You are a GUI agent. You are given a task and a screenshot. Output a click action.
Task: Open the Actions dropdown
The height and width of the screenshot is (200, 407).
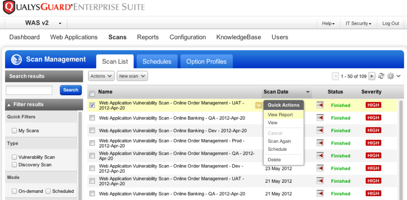point(101,76)
